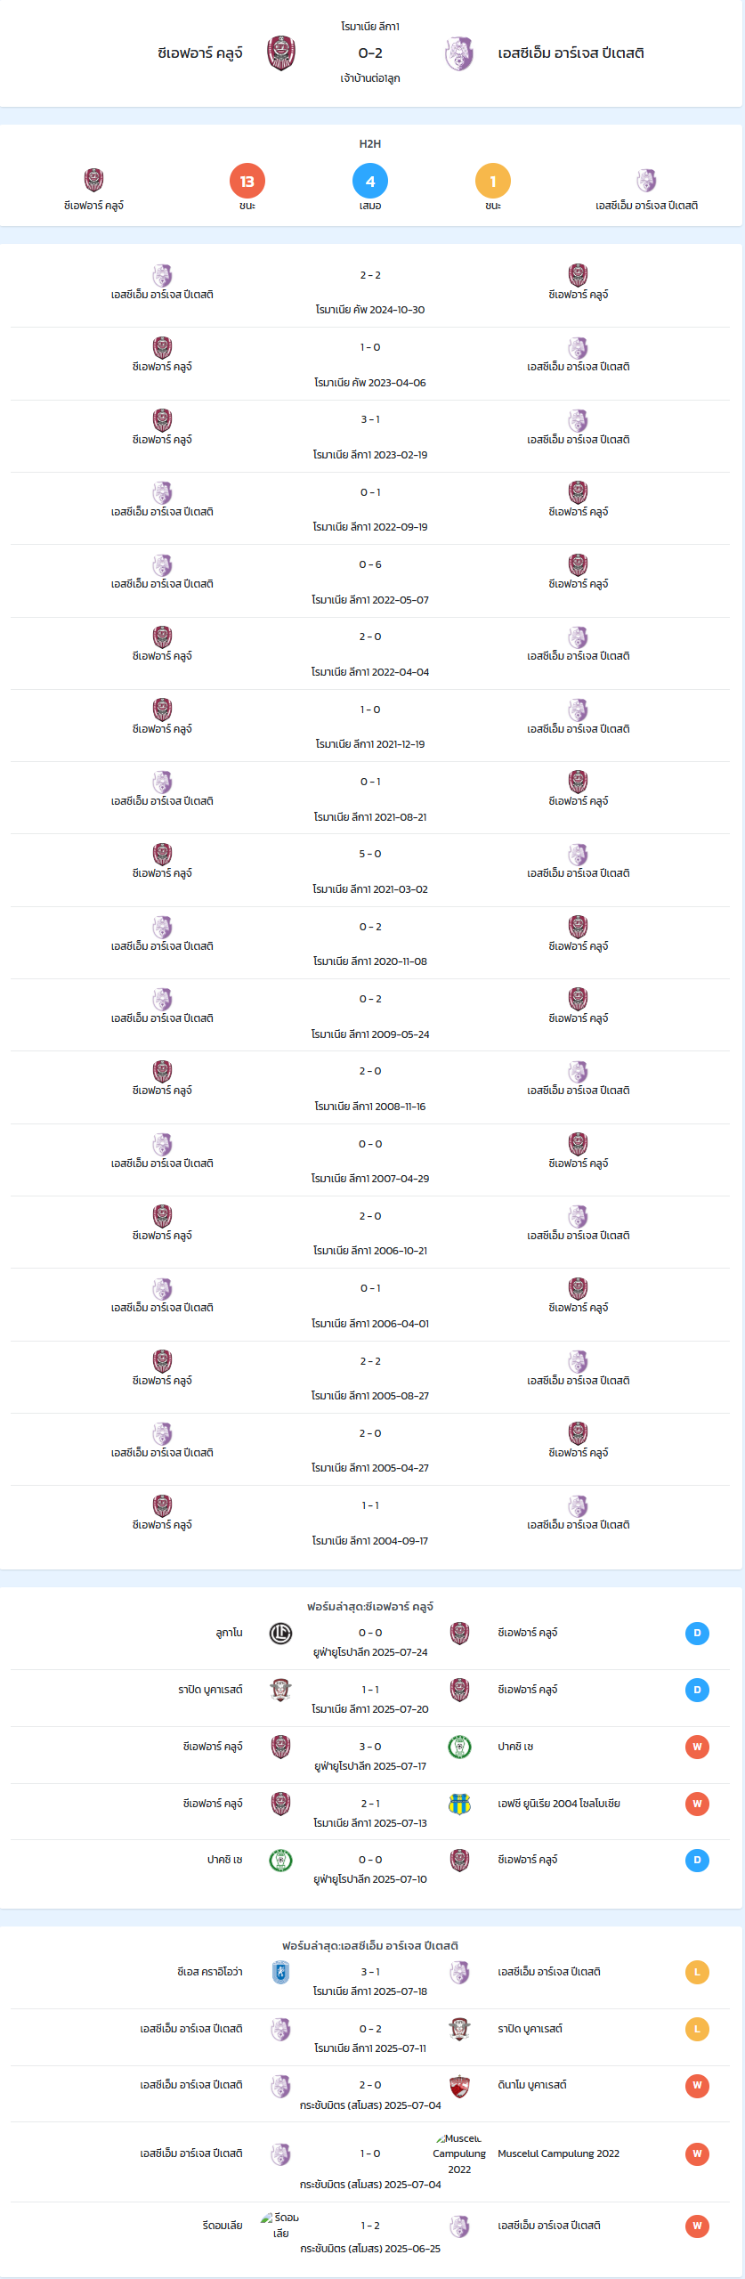745x2279 pixels.
Task: Open the Lugano club logo in recent form
Action: [x=281, y=1633]
